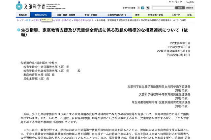
Task: Click the text 文部科学省初等中等教育局児童生徒課長
Action: [x=165, y=95]
